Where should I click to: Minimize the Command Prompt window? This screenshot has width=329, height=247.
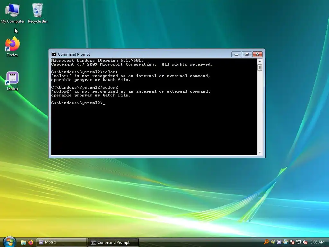tap(236, 54)
